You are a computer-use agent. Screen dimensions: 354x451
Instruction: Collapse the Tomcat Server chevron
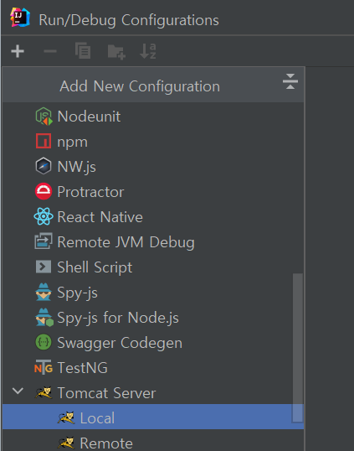[x=18, y=391]
